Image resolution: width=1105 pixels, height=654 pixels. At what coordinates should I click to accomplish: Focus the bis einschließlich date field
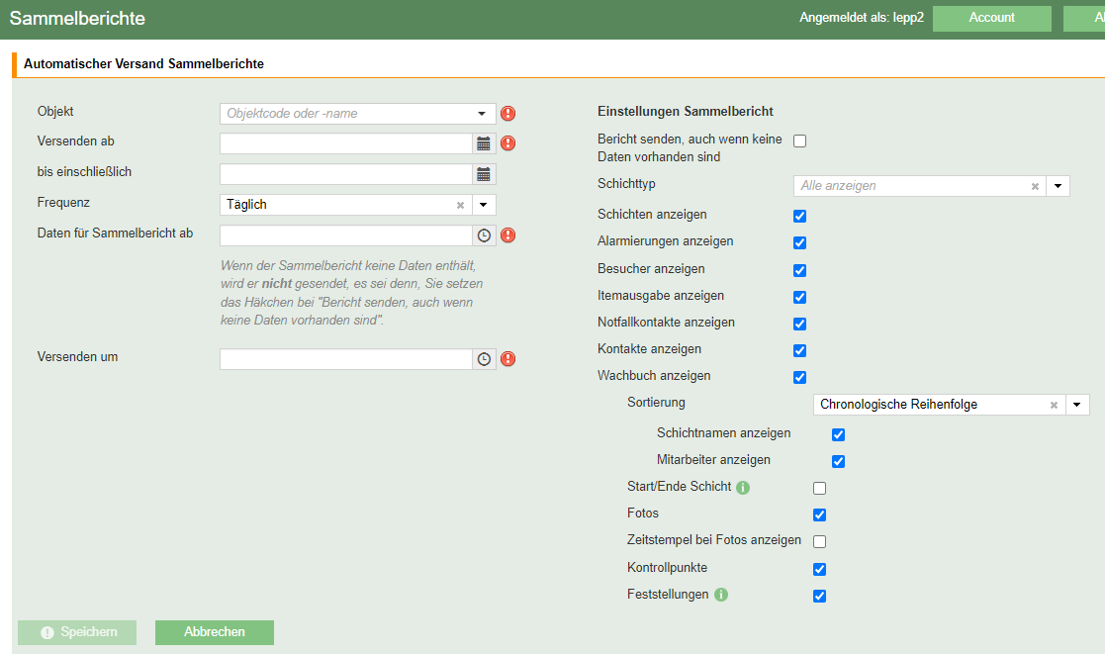coord(346,174)
